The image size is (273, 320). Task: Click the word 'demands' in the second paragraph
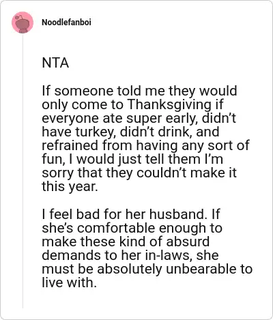[72, 255]
